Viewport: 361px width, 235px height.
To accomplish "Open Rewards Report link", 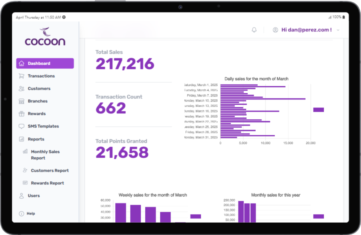I will pyautogui.click(x=48, y=183).
